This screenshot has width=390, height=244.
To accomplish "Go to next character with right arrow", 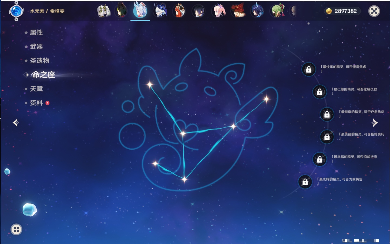I will pos(375,123).
